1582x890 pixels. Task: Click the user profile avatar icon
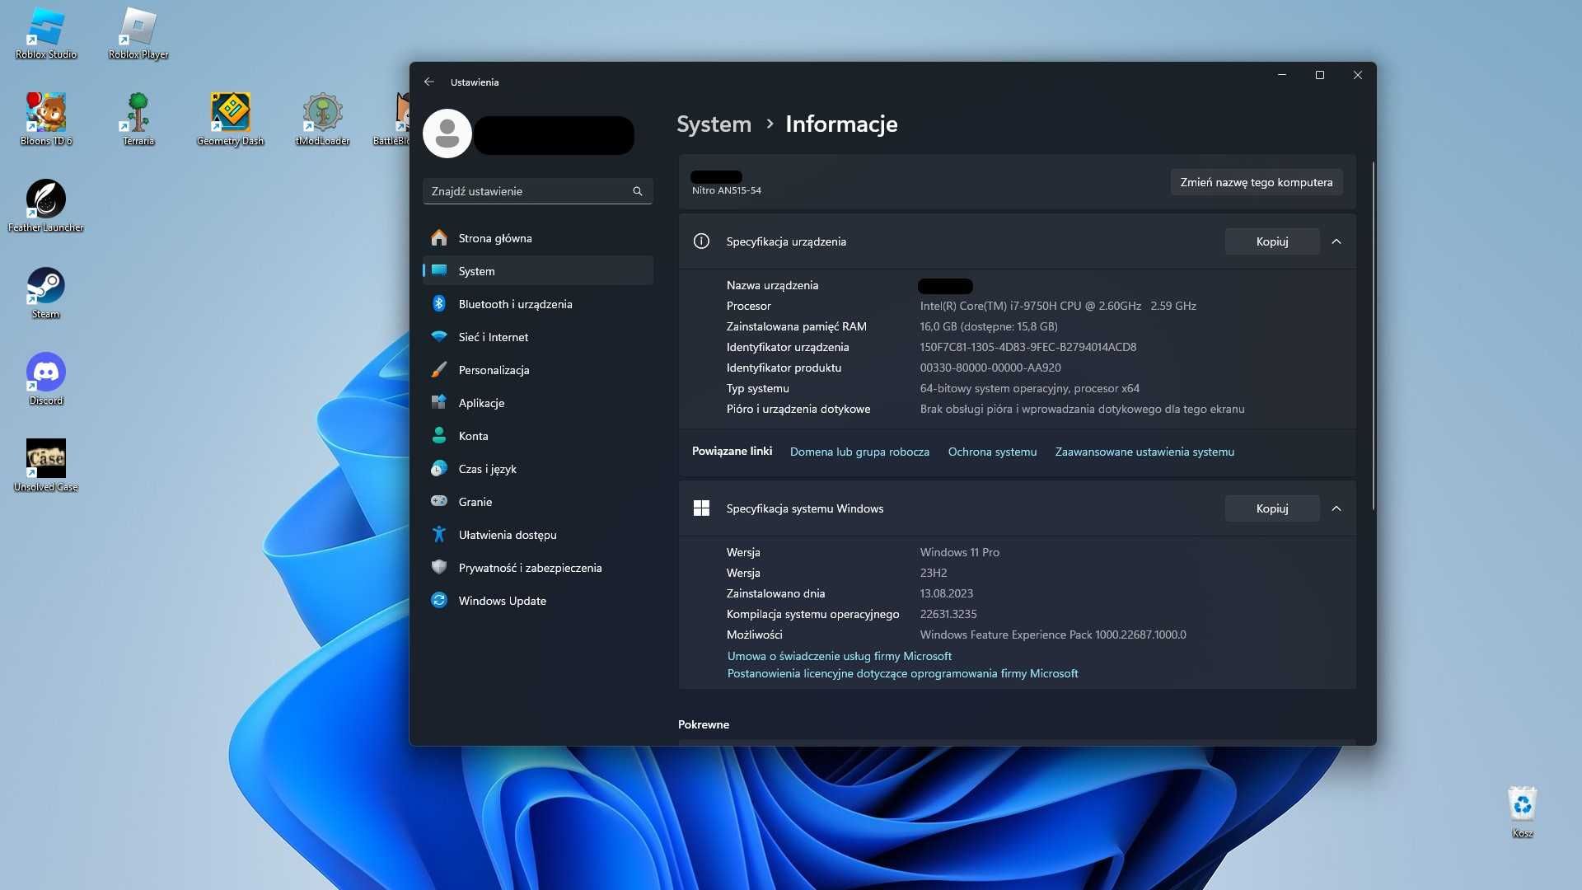(447, 133)
